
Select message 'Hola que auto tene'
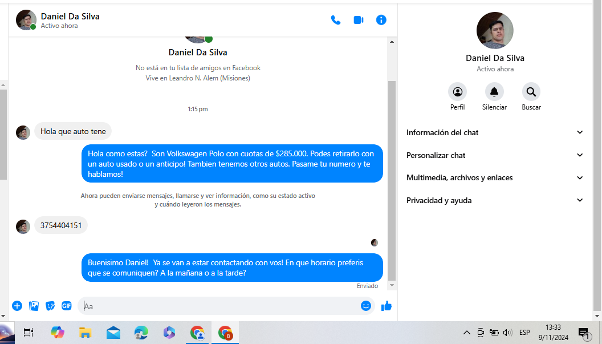[73, 131]
